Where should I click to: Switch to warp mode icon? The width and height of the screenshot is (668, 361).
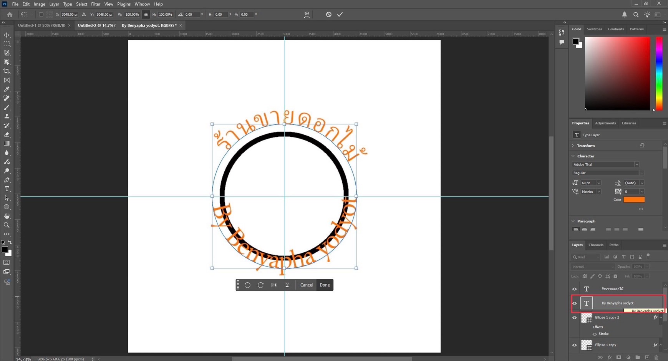click(307, 15)
